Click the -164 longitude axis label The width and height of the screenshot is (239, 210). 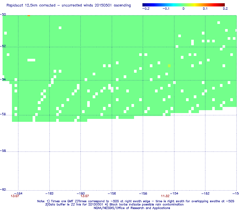18,194
